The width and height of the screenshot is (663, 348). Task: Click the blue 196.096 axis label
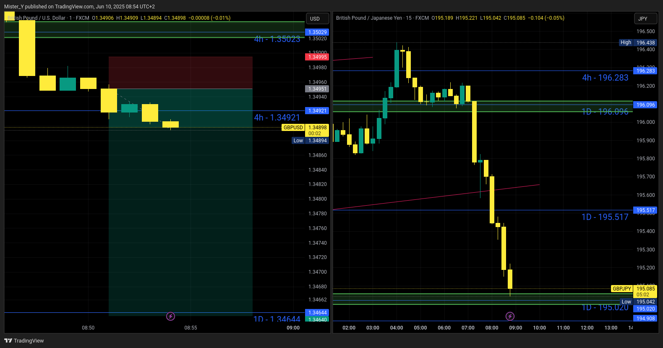pos(645,105)
